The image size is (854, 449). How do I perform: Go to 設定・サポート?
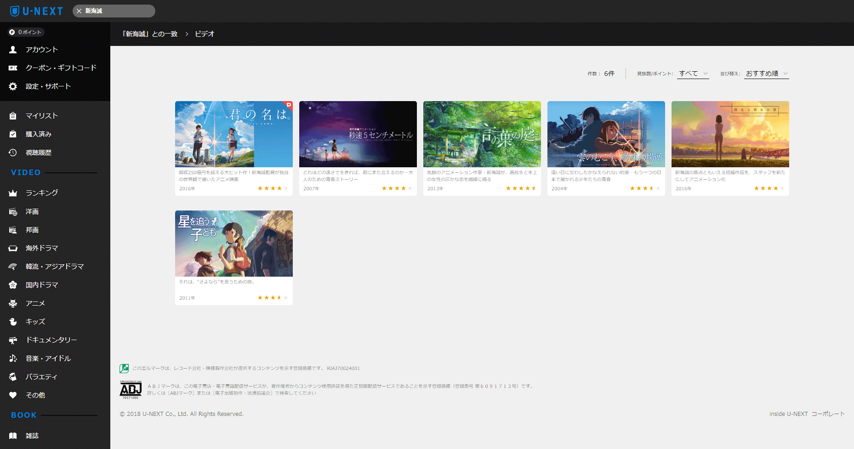click(x=48, y=86)
